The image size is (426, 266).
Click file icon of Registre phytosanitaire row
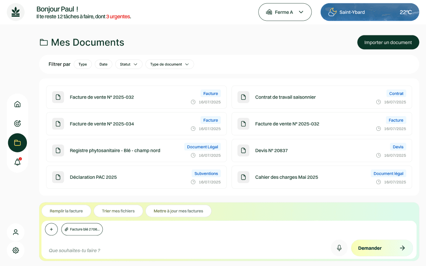(x=58, y=151)
